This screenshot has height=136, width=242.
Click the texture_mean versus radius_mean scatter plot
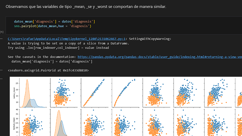coord(33,122)
